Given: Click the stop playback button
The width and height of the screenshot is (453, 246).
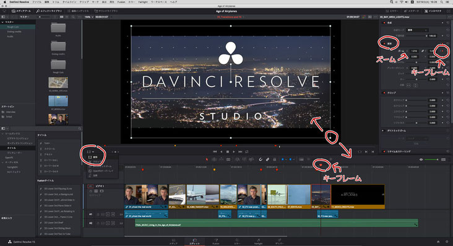Looking at the screenshot, I should [227, 152].
